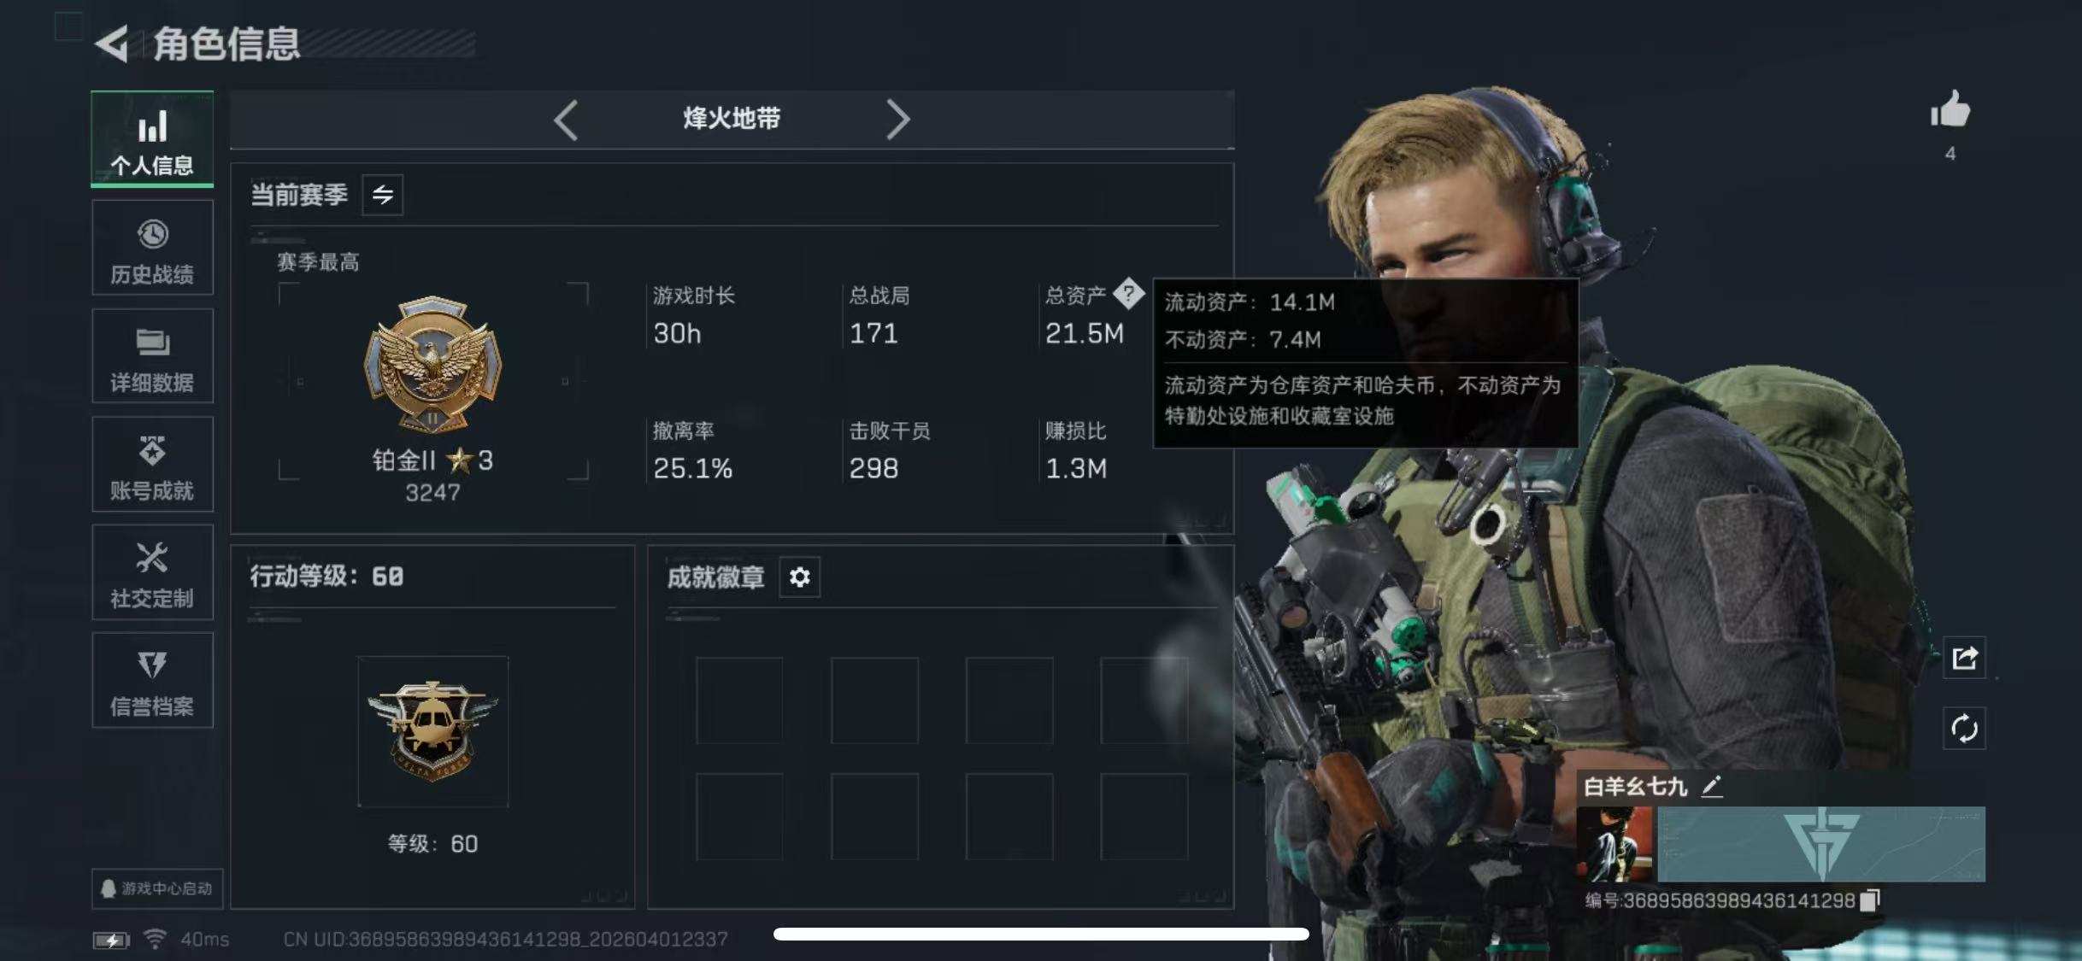This screenshot has width=2082, height=961.
Task: Switch to previous mode with left chevron
Action: pos(566,120)
